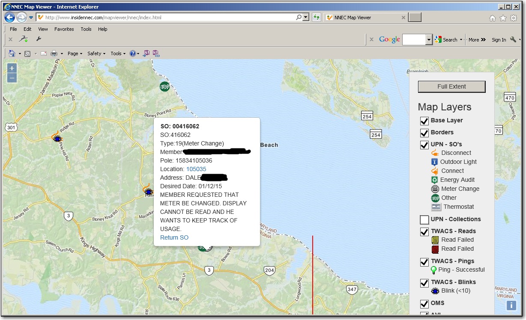Open the Favorites menu
The width and height of the screenshot is (526, 320).
tap(64, 29)
